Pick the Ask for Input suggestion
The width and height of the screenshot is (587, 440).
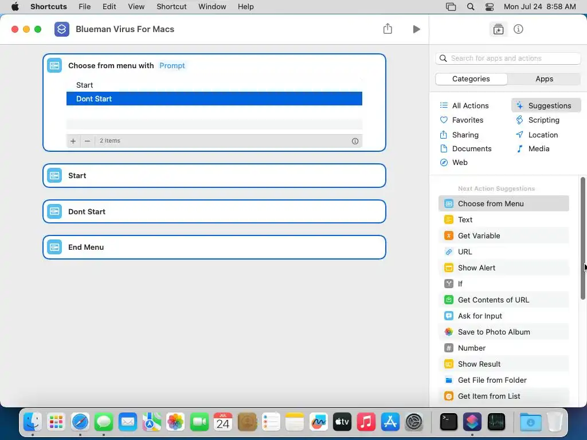point(503,316)
